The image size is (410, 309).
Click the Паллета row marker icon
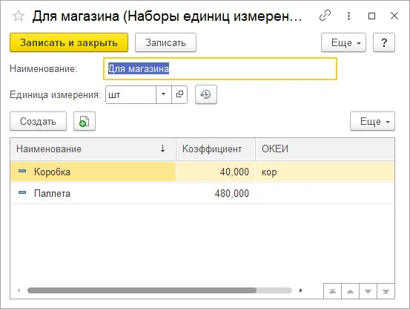[22, 192]
